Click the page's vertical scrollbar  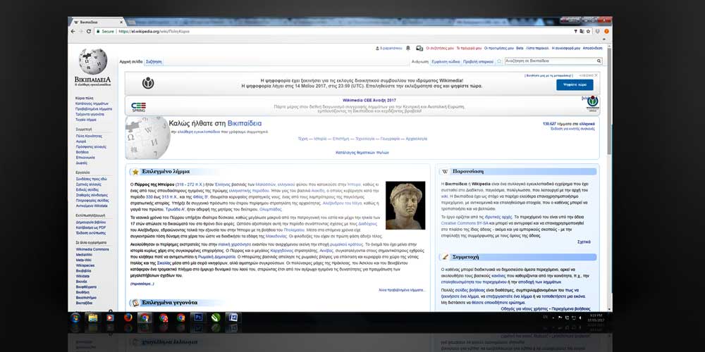(x=608, y=106)
